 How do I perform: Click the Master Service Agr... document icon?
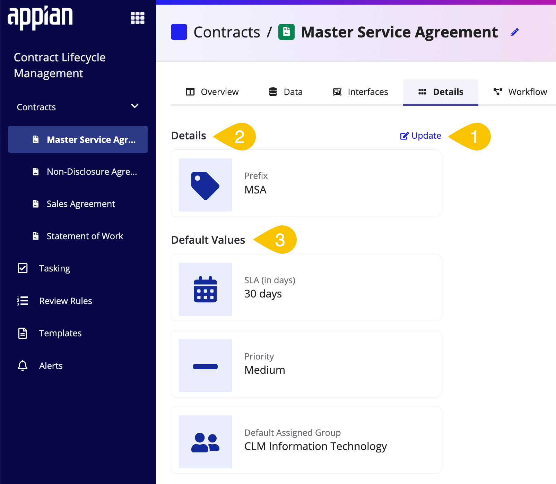click(35, 139)
